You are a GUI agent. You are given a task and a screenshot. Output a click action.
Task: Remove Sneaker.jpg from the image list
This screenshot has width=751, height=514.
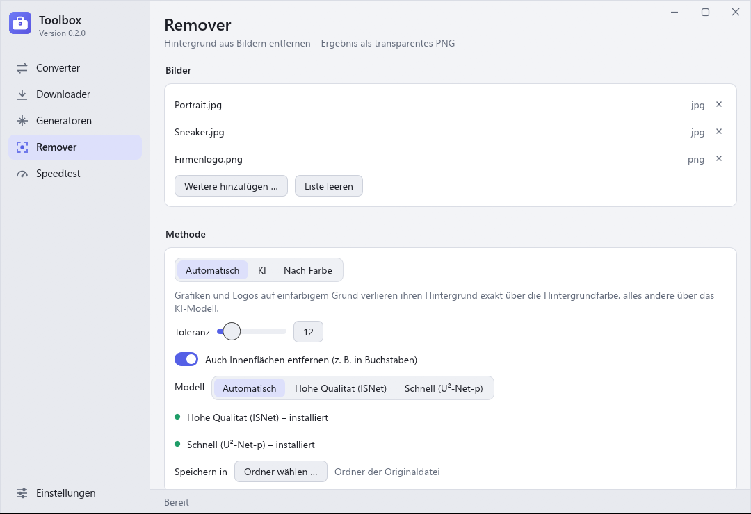point(719,131)
